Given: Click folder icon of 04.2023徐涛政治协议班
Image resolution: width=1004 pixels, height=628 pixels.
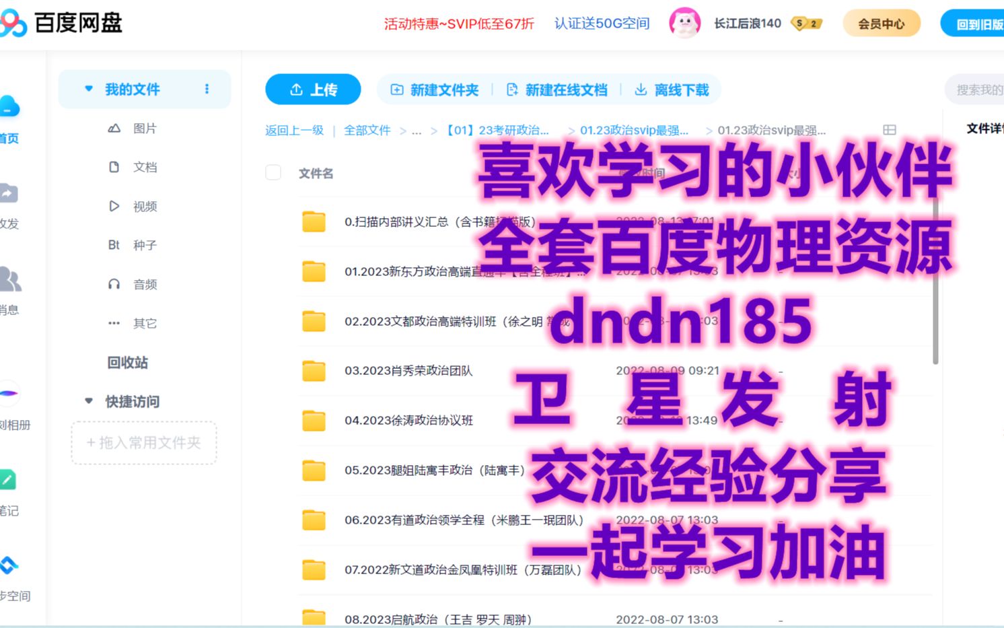Looking at the screenshot, I should coord(314,421).
